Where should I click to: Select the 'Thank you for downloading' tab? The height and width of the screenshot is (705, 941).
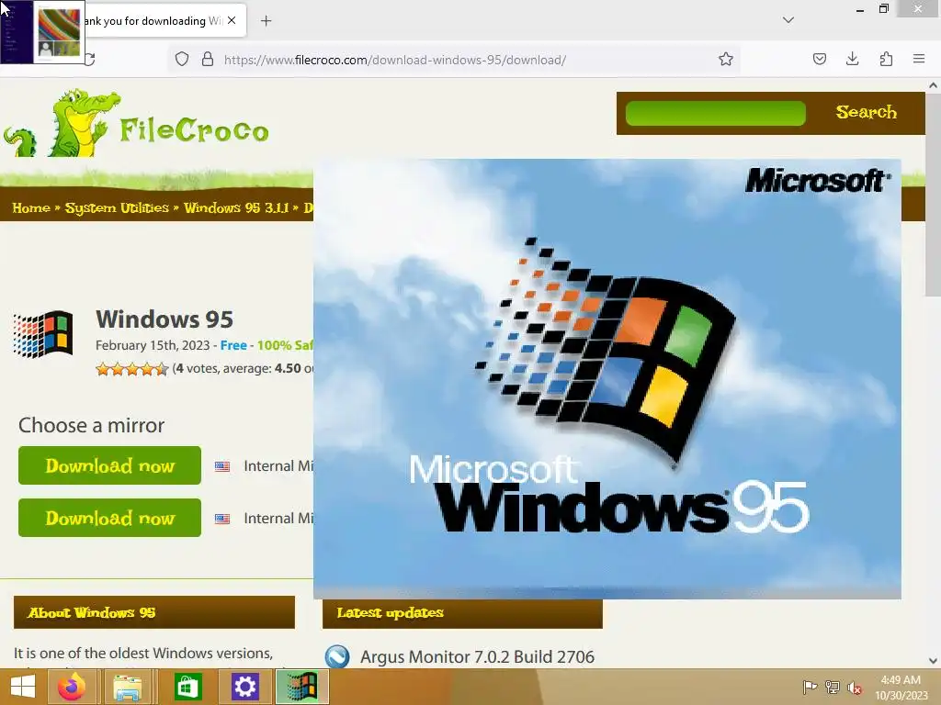(x=153, y=21)
